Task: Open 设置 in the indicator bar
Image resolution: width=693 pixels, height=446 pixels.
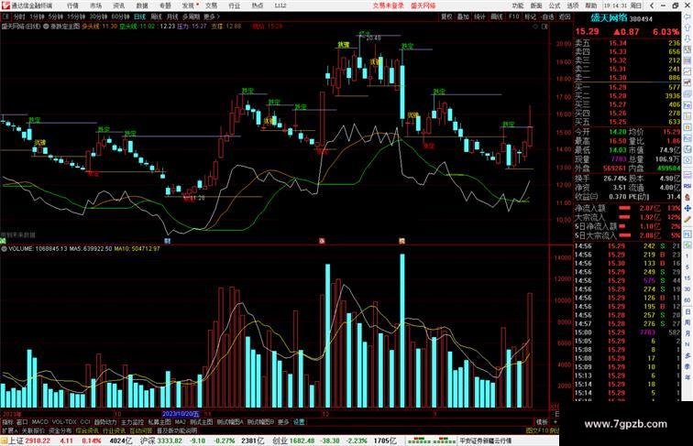Action: point(299,422)
